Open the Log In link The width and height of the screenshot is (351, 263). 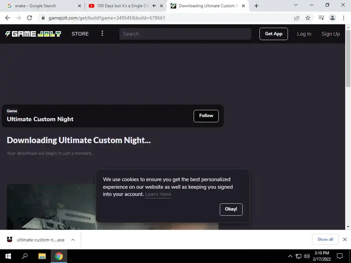point(304,34)
